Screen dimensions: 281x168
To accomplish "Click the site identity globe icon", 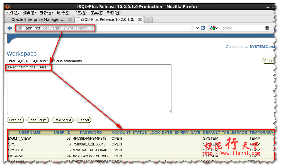I will [x=20, y=28].
